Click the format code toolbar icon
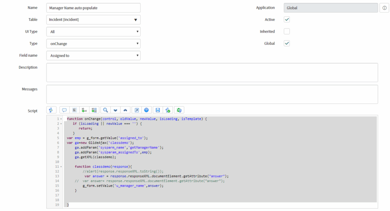This screenshot has height=211, width=390. pos(74,110)
